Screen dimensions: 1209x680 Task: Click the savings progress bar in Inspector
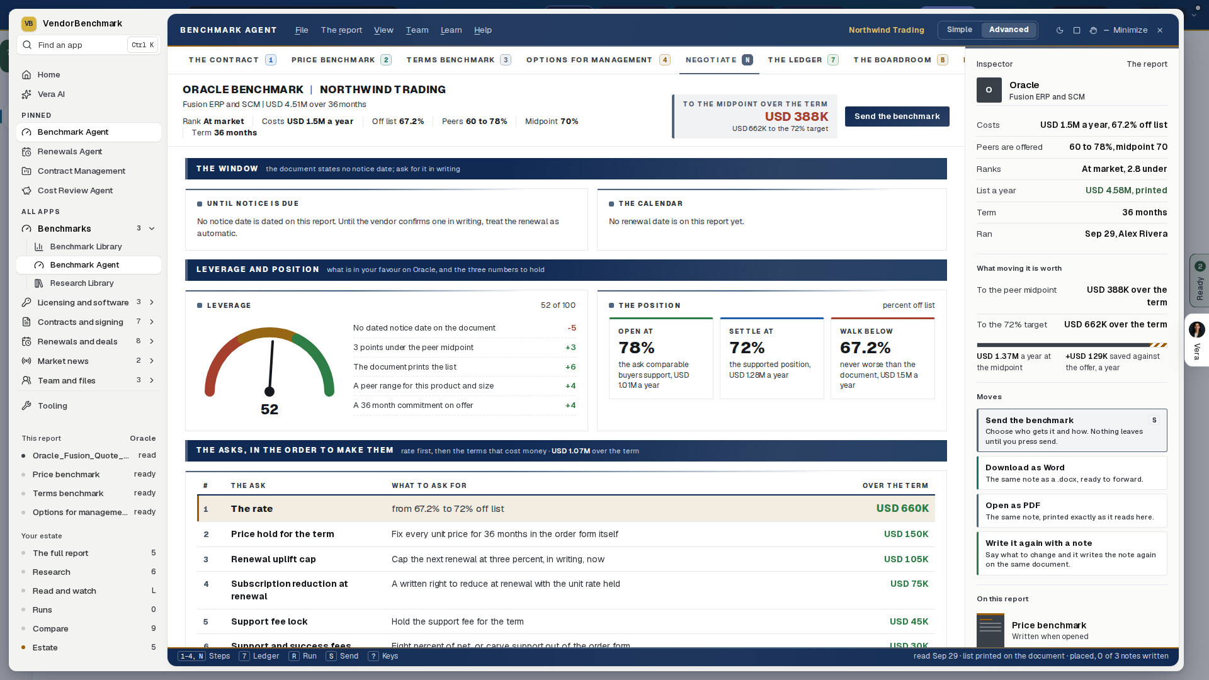(1072, 345)
